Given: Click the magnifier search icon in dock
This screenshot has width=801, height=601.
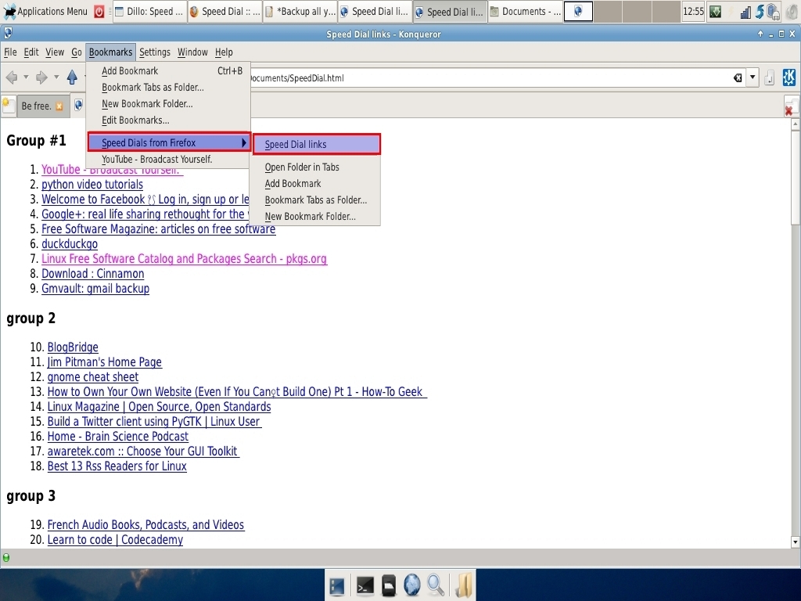Looking at the screenshot, I should click(435, 585).
